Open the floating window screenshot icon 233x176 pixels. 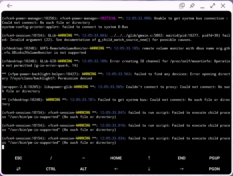182,6
